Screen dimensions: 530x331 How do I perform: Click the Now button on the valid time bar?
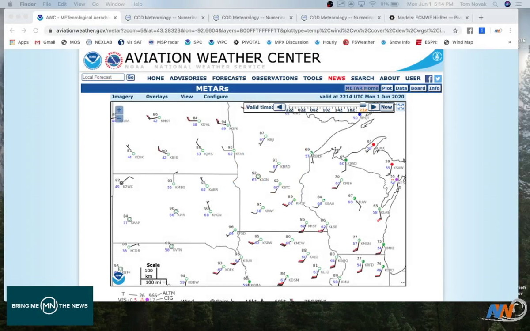pyautogui.click(x=386, y=107)
